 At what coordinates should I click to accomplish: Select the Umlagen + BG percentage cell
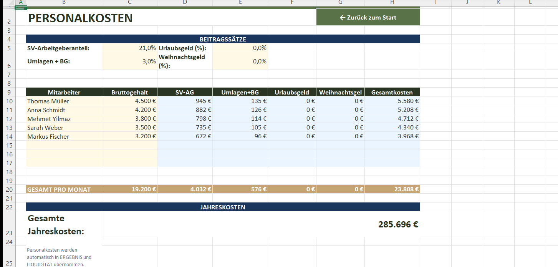click(129, 61)
